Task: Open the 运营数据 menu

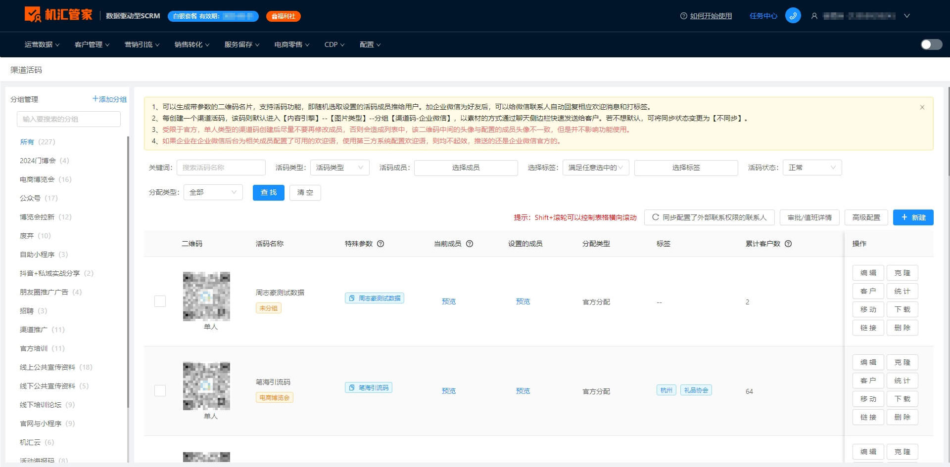Action: (x=42, y=44)
